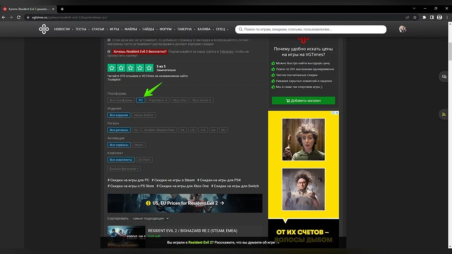This screenshot has width=452, height=254.
Task: Filter by Xbox One platform
Action: [x=180, y=100]
